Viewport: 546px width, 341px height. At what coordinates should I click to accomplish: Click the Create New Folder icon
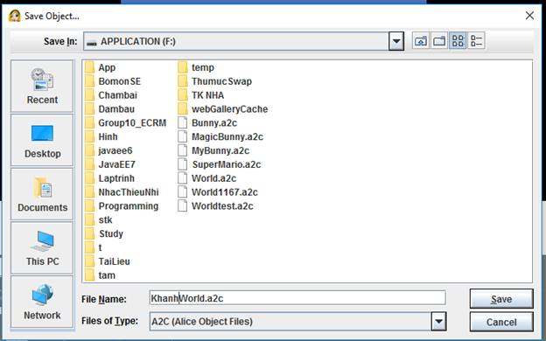point(439,41)
